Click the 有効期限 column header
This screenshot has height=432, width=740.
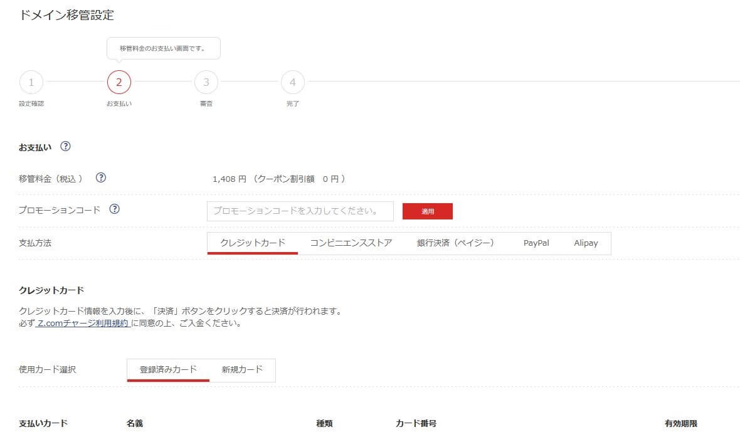point(680,424)
